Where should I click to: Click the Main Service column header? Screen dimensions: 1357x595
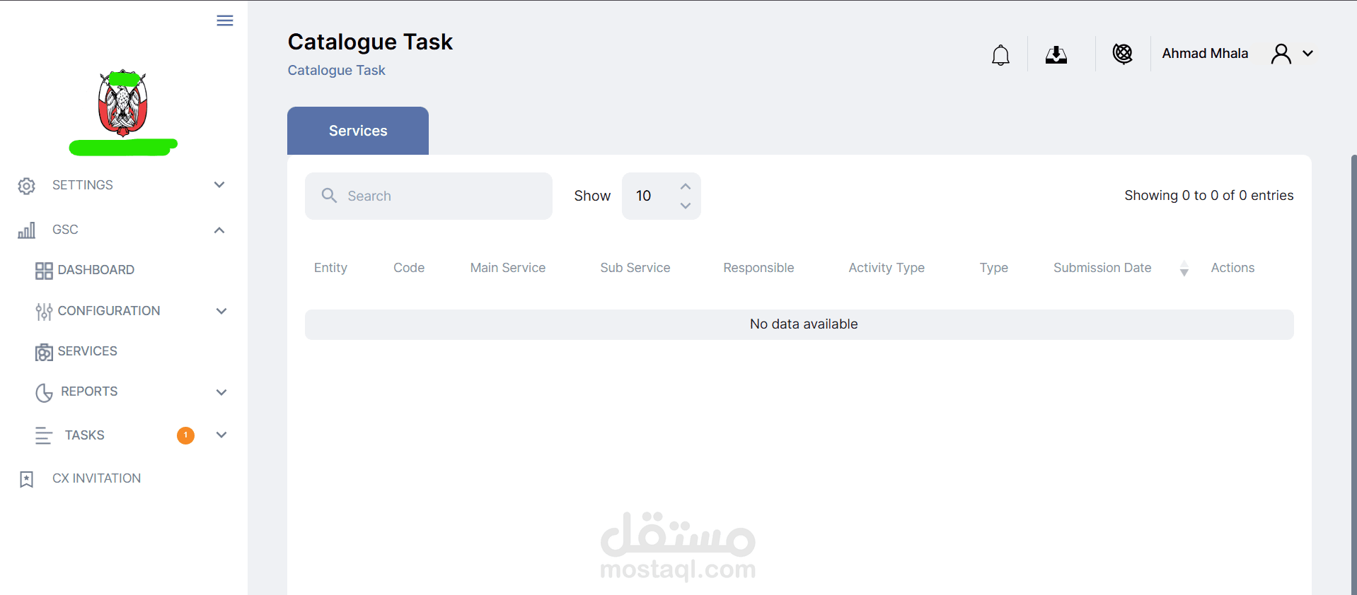tap(508, 268)
